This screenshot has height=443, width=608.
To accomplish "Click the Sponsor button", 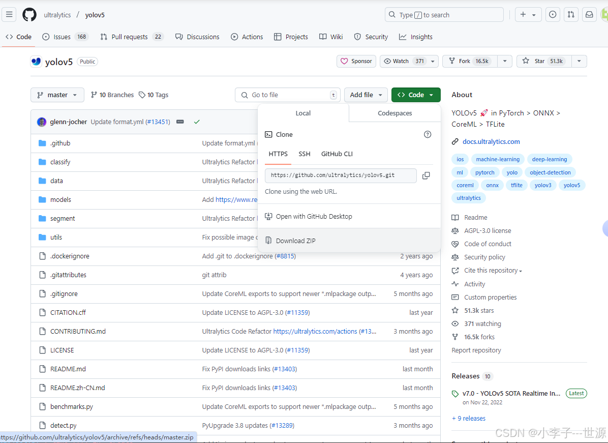I will click(x=356, y=62).
